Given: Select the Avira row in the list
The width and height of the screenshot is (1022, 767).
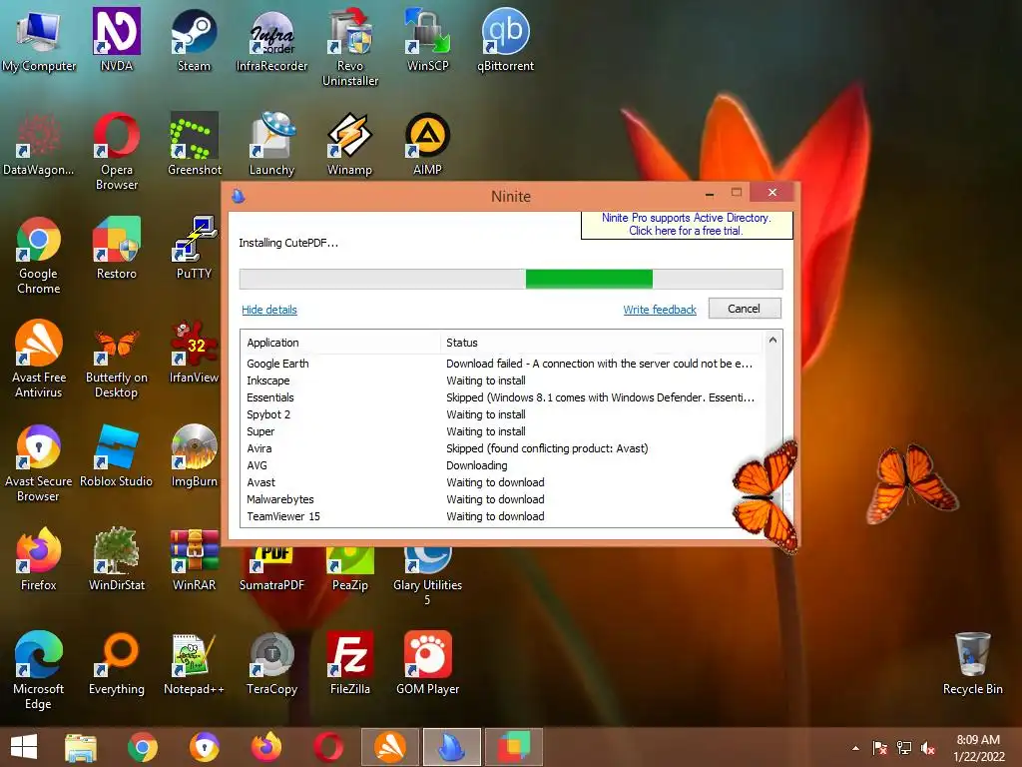Looking at the screenshot, I should 502,448.
